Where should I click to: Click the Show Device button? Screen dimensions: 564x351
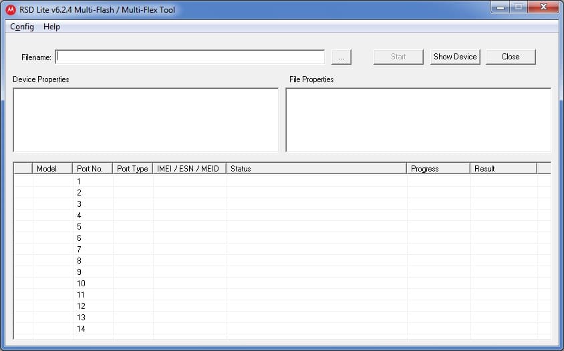coord(455,57)
